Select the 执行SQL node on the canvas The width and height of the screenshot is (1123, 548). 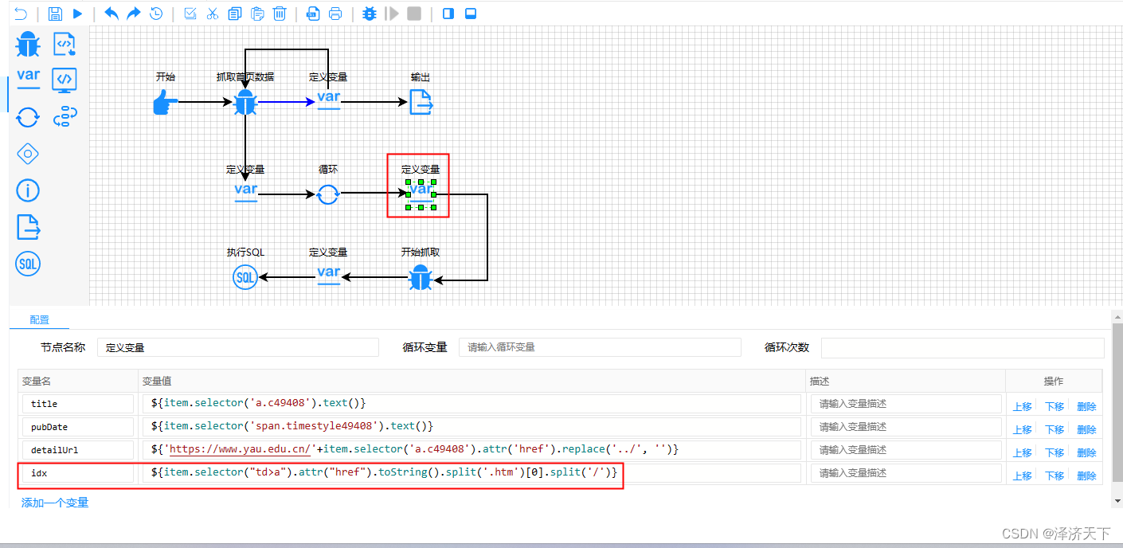[x=245, y=277]
